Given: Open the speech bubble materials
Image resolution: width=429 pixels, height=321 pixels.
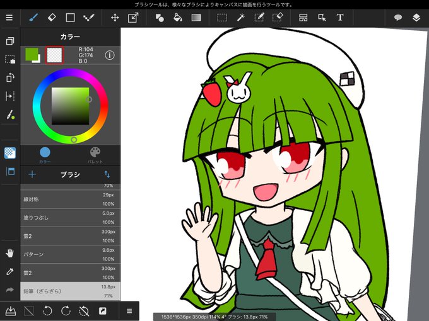Looking at the screenshot, I should tap(398, 18).
